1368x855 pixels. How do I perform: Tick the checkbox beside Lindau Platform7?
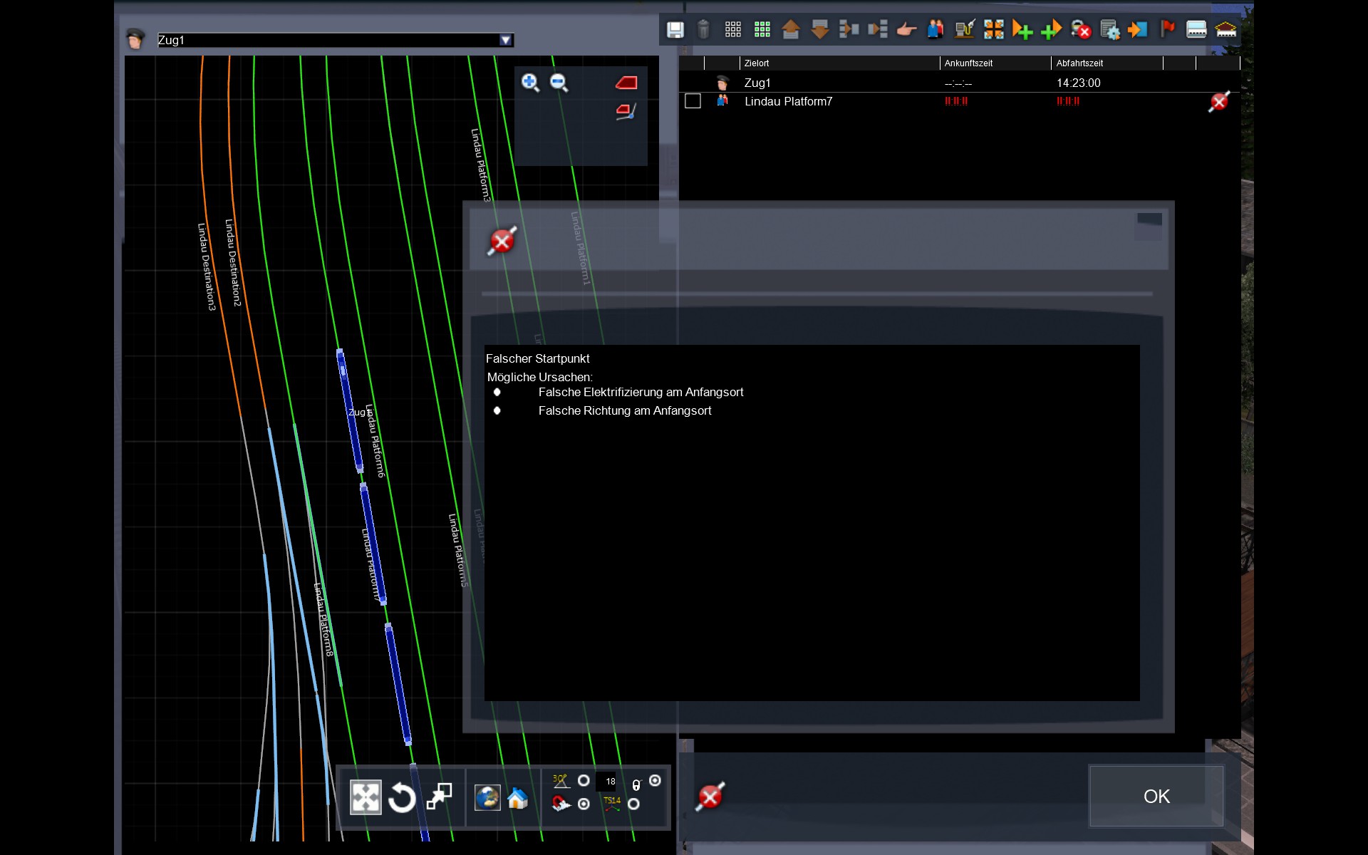(x=693, y=101)
